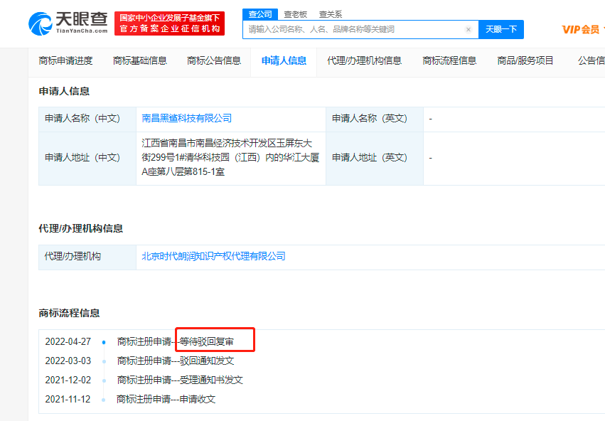Switch to the 商标申请进度 tab
This screenshot has width=605, height=421.
point(65,60)
